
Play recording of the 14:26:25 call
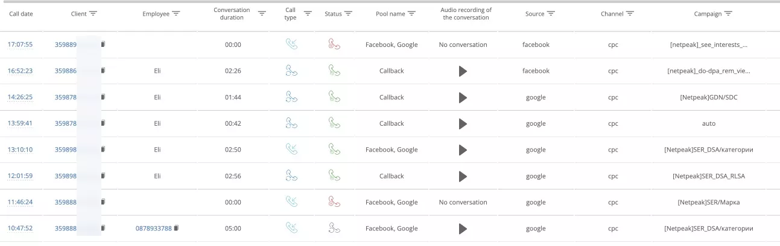point(463,97)
